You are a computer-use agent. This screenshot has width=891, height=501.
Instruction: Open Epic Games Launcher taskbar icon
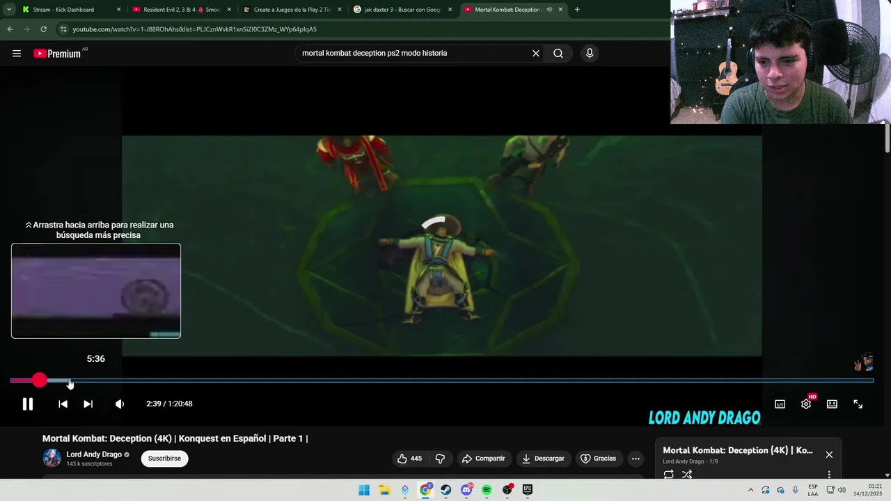528,490
